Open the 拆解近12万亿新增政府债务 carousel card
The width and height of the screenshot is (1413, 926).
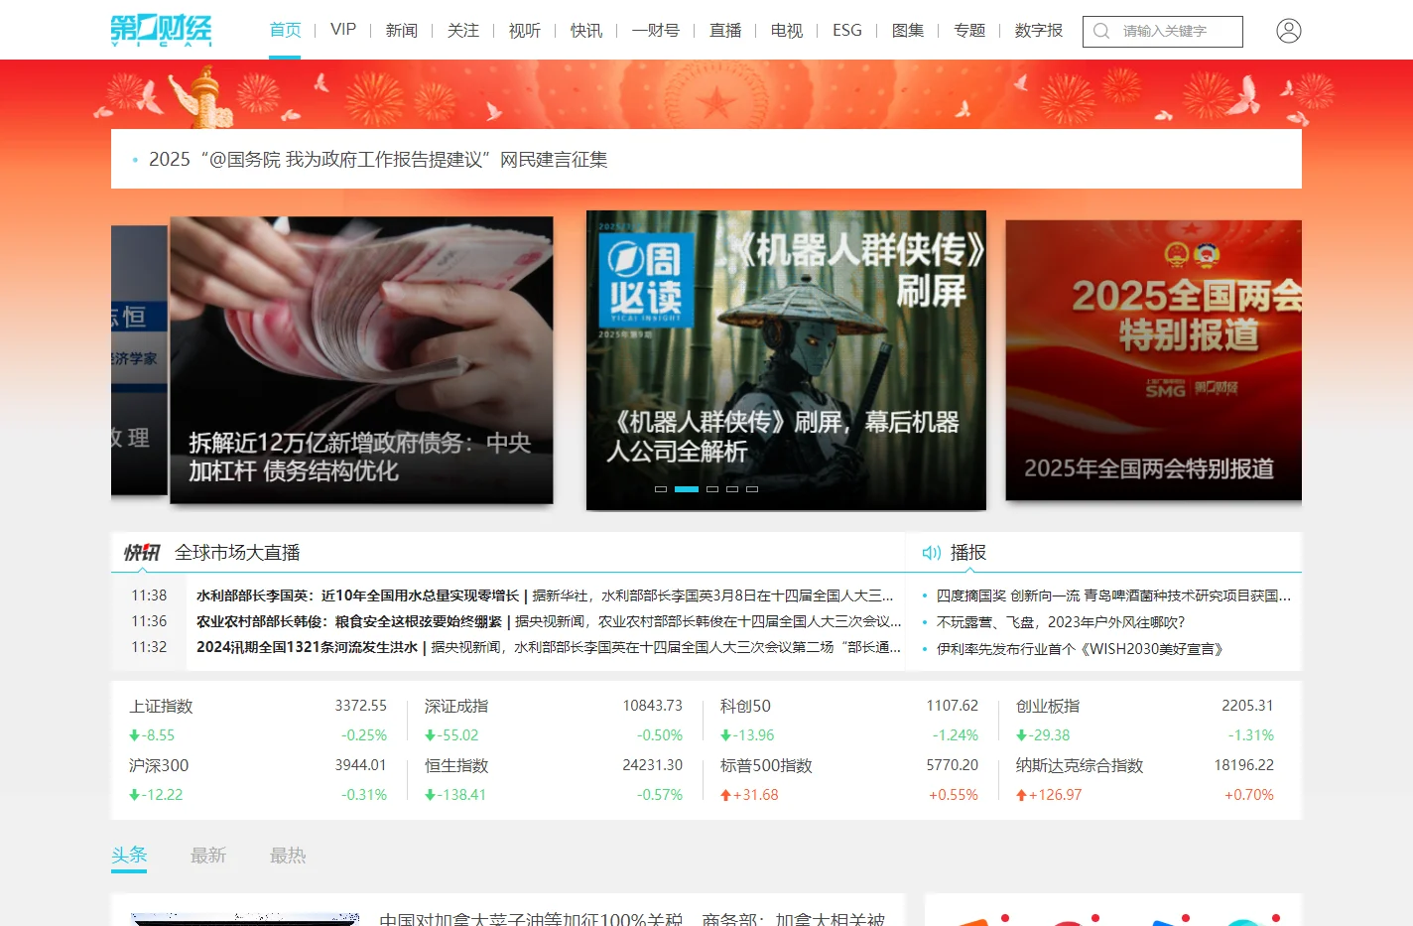pos(361,360)
